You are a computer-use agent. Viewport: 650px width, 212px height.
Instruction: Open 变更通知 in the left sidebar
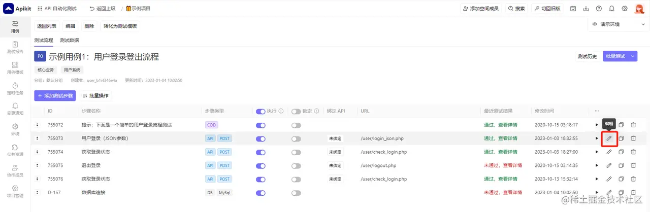coord(15,109)
